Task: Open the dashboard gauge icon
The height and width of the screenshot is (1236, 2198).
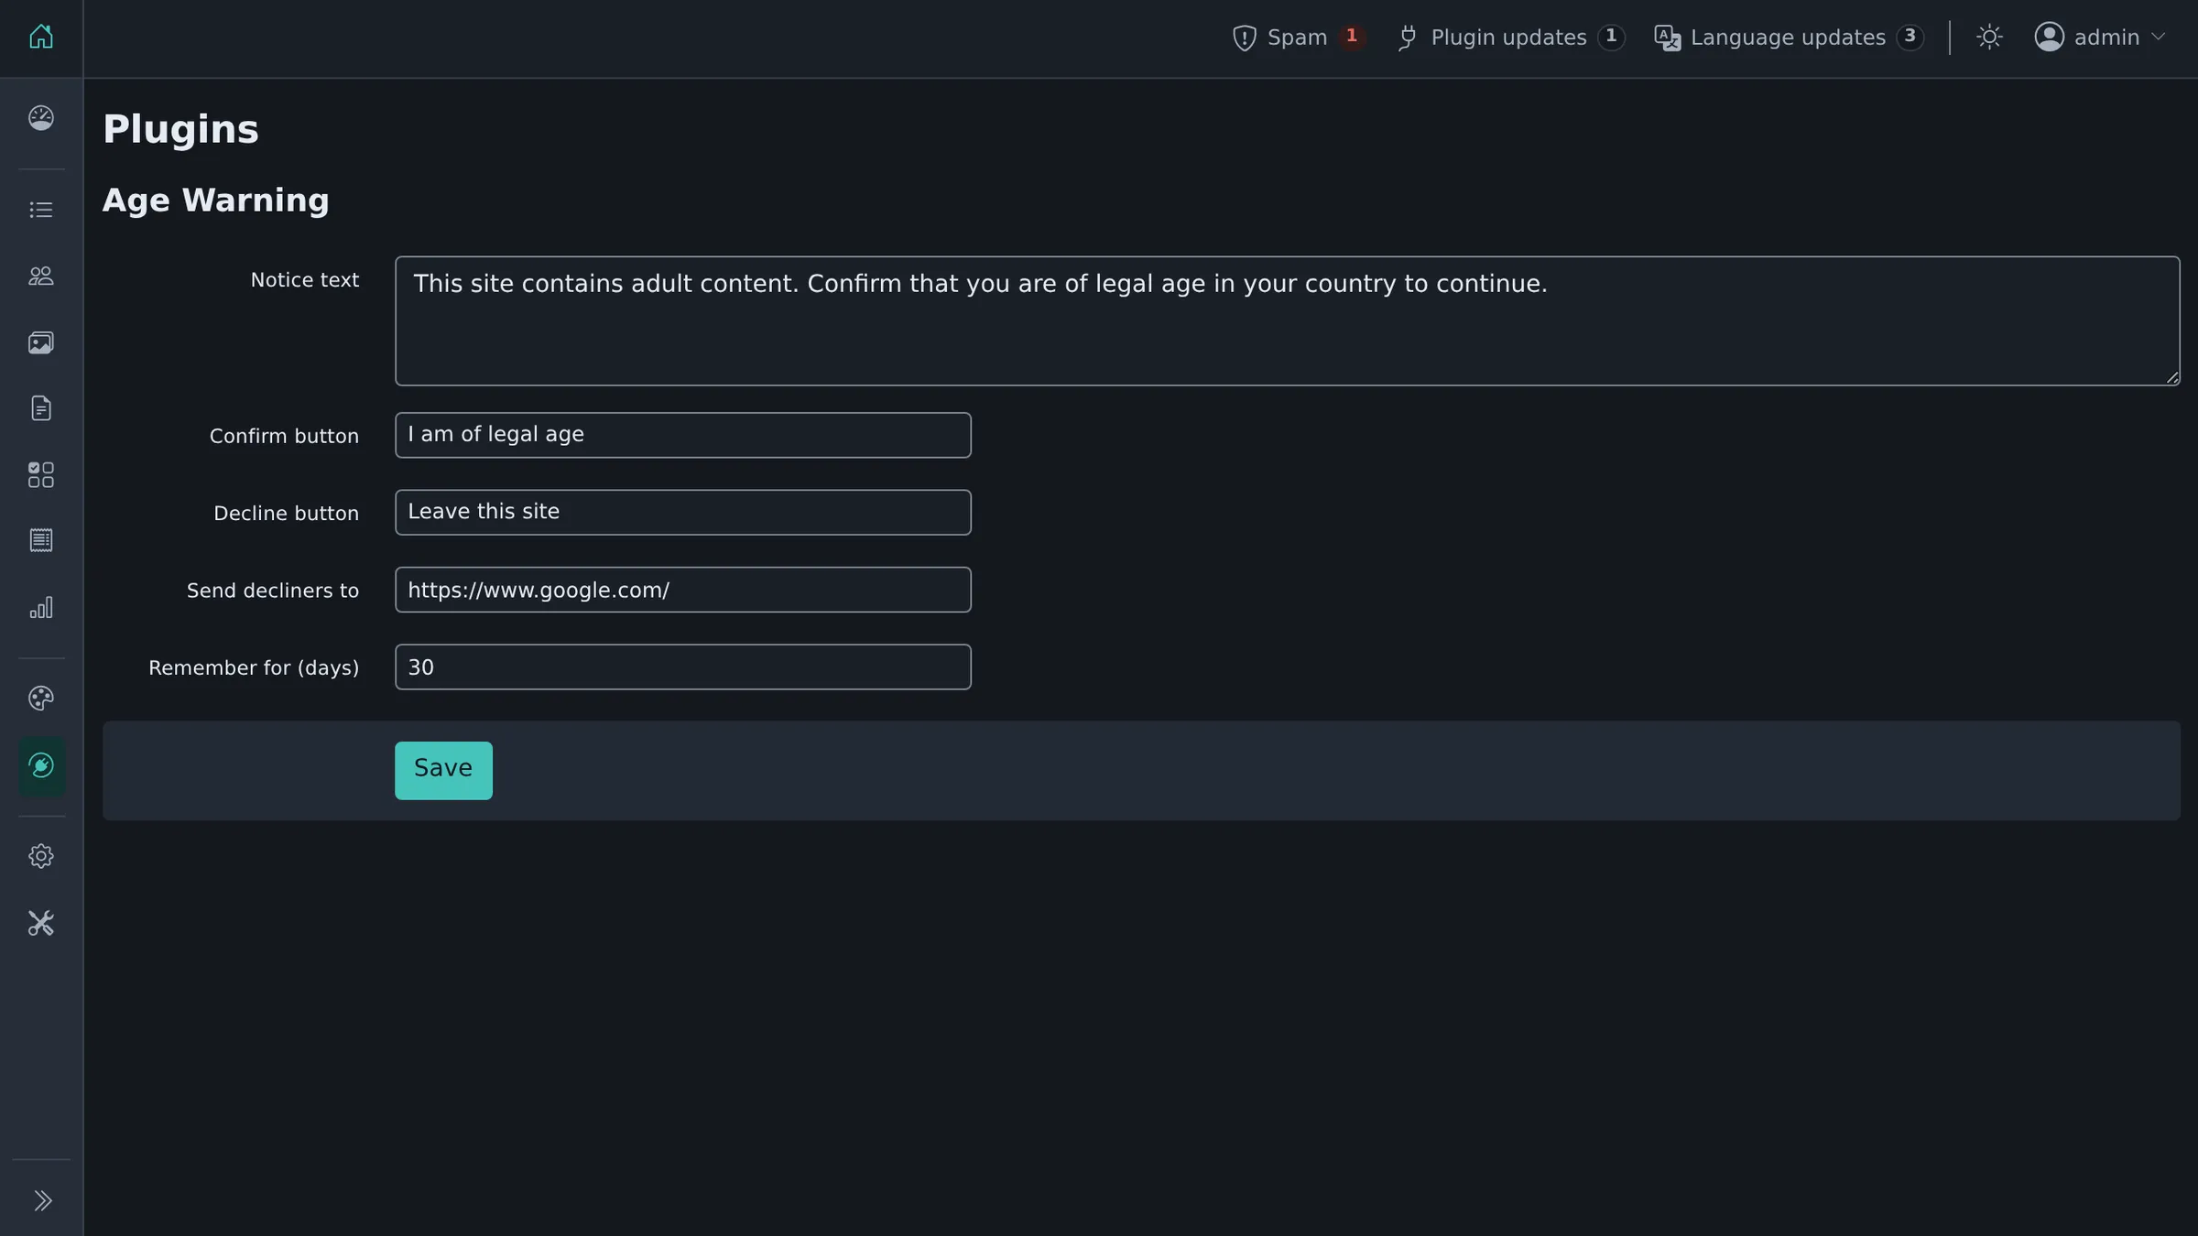Action: coord(41,118)
